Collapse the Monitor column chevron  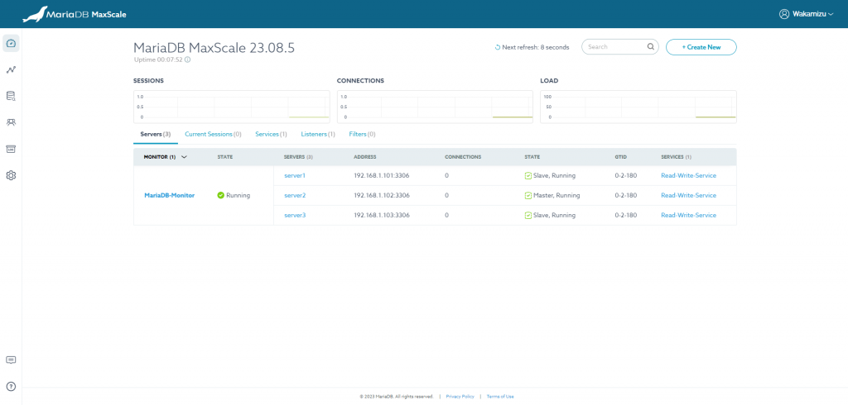tap(184, 156)
